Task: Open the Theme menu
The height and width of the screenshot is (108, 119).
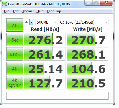Action: click(27, 11)
